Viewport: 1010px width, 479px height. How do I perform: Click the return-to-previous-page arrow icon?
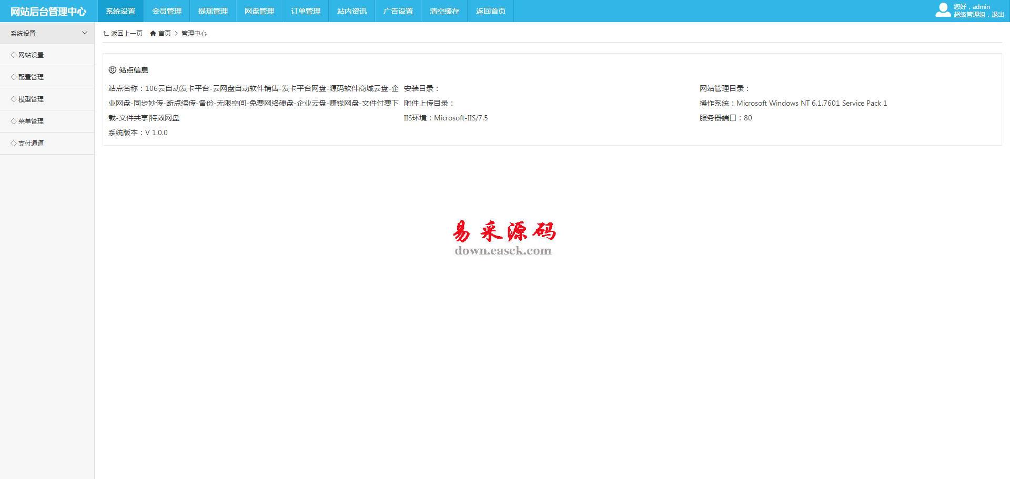(x=106, y=34)
